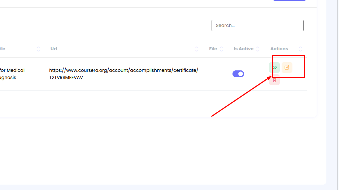
Task: Select the partially visible Title column header
Action: pos(3,49)
